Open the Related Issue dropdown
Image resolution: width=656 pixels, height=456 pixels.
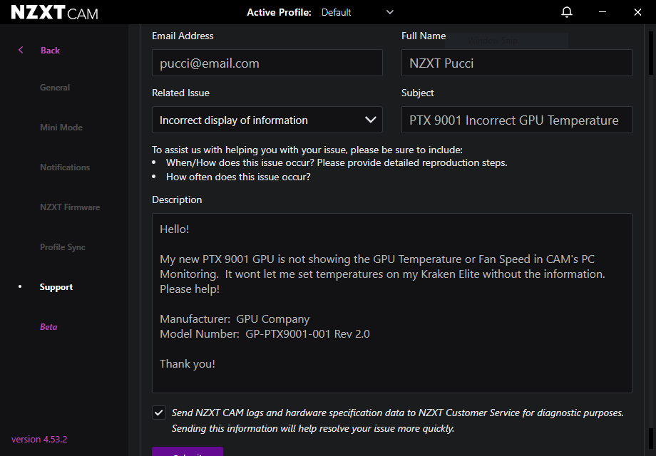pyautogui.click(x=267, y=120)
